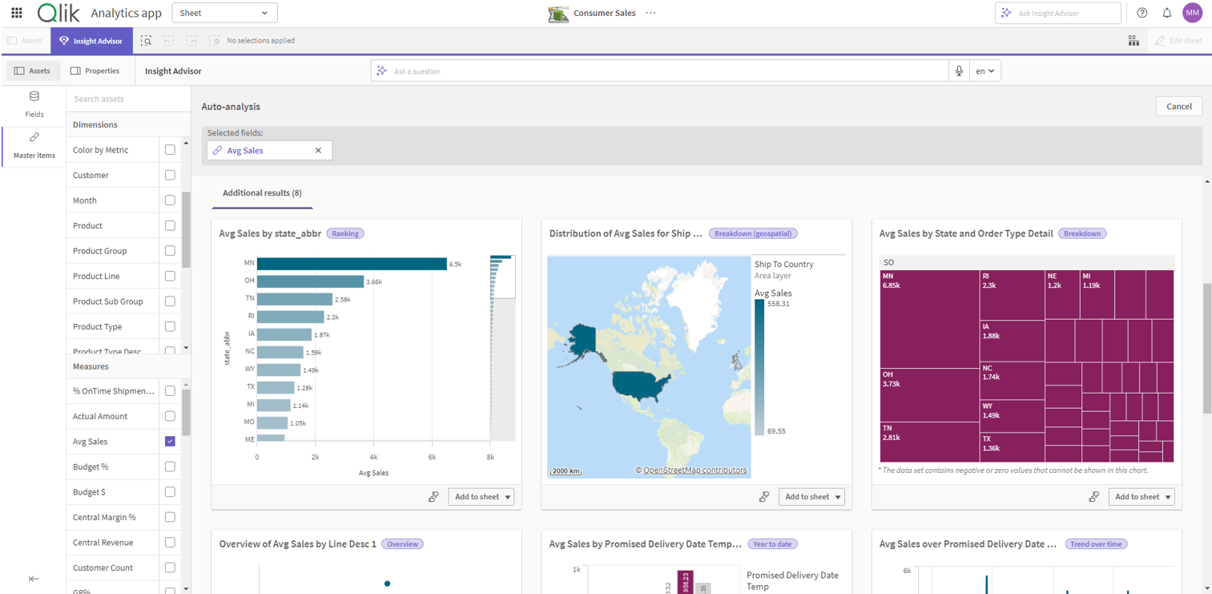1212x594 pixels.
Task: Focus the Ask a question field
Action: point(659,71)
